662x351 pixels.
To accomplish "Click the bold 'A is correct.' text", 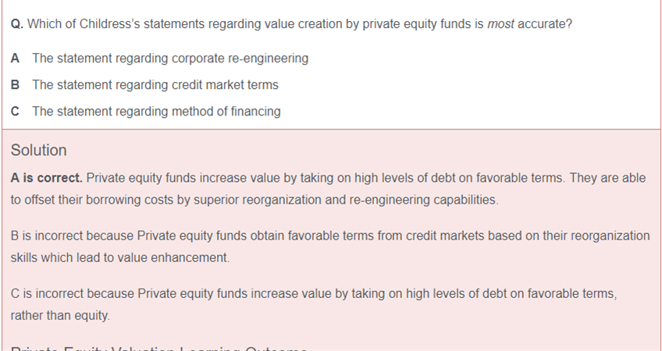I will [46, 178].
